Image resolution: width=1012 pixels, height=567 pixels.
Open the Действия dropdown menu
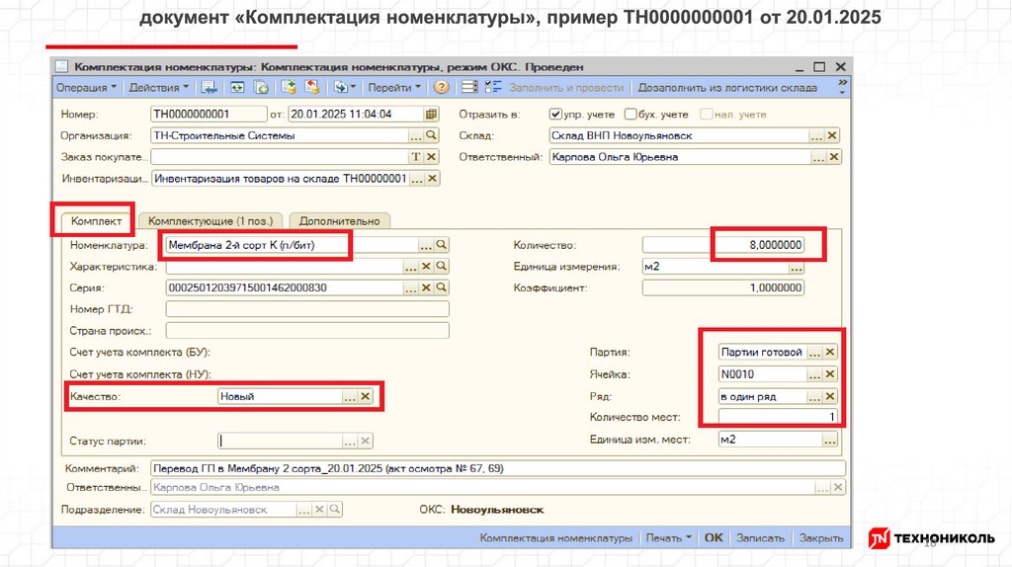point(159,87)
